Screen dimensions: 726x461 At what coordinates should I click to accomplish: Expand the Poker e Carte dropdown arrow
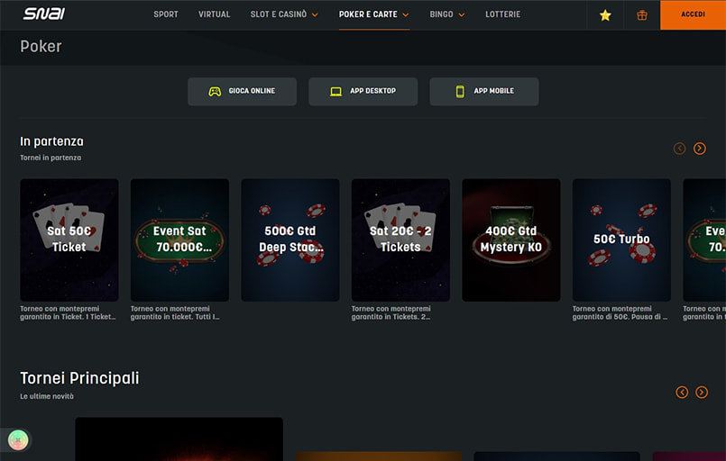click(406, 14)
